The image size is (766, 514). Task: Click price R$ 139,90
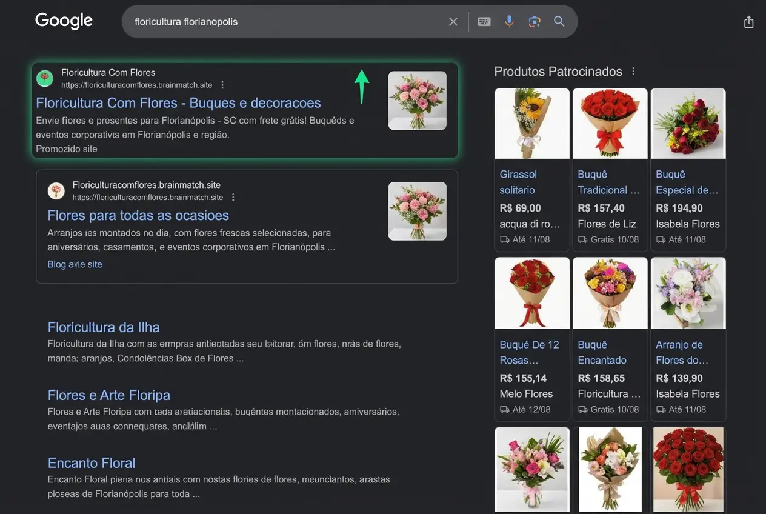pos(679,378)
